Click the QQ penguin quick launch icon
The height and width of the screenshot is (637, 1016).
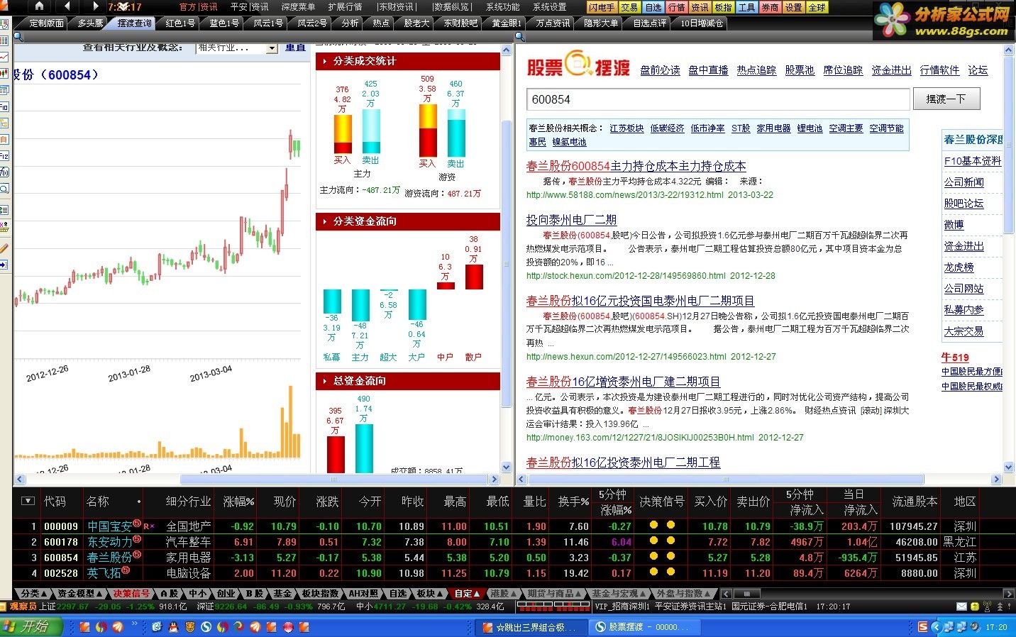pos(174,627)
